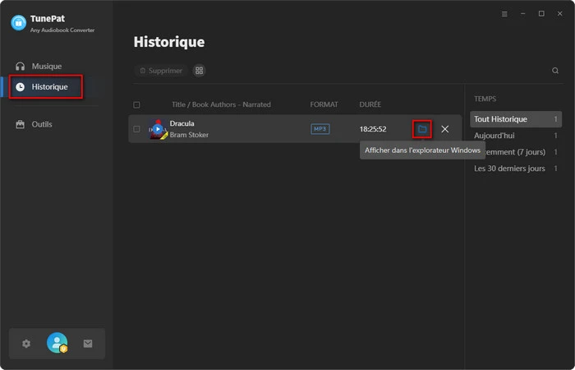The width and height of the screenshot is (575, 370).
Task: Click the Bram Stoker author text
Action: (189, 135)
